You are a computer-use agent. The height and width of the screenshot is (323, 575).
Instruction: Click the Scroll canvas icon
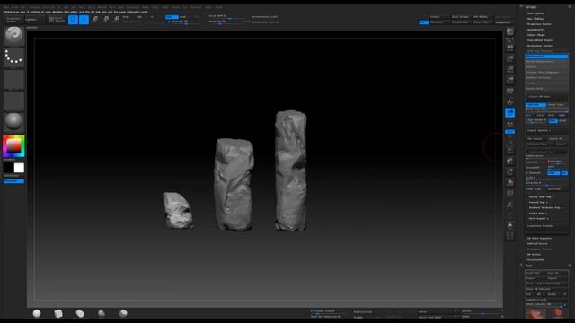[x=509, y=48]
